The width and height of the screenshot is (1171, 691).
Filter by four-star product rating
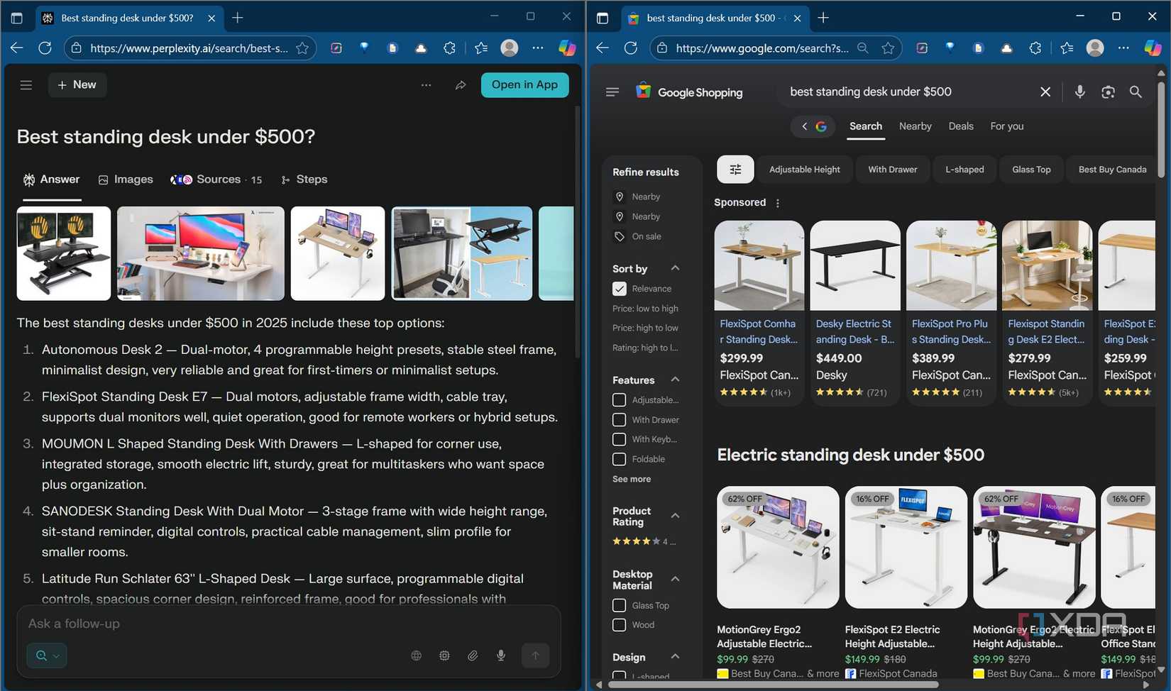click(x=644, y=542)
